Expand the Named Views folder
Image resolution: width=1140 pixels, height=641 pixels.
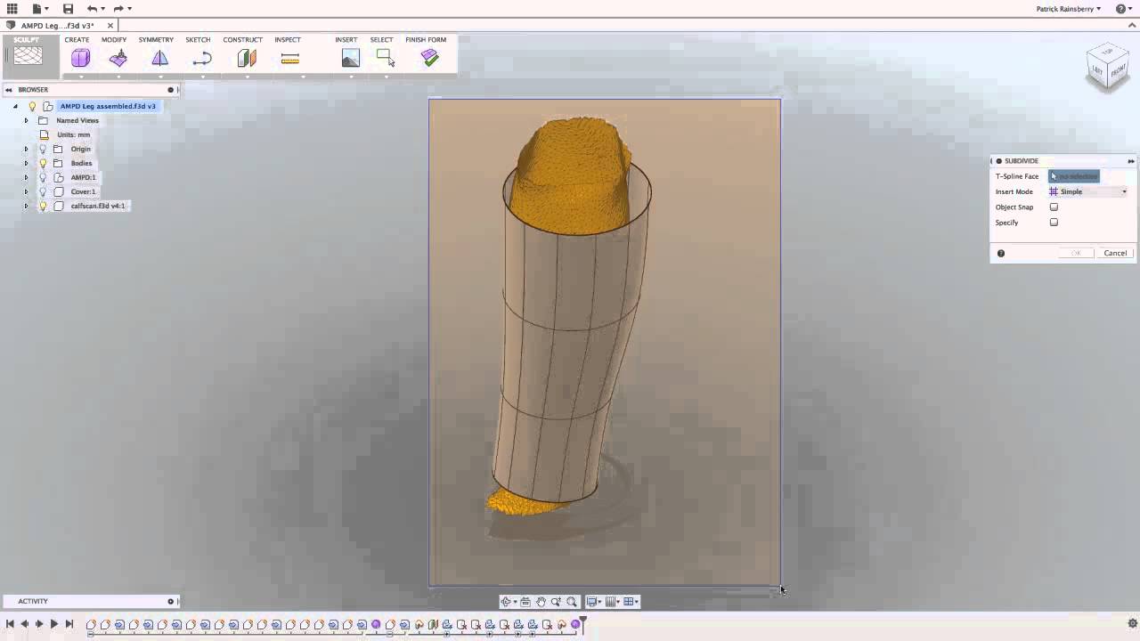tap(26, 120)
